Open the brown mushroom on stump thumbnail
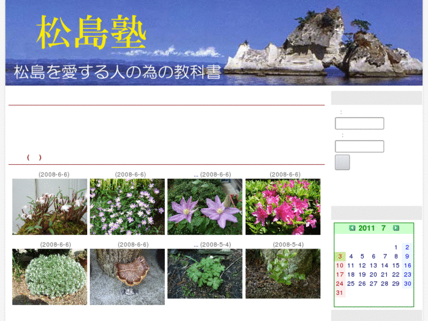 (127, 277)
